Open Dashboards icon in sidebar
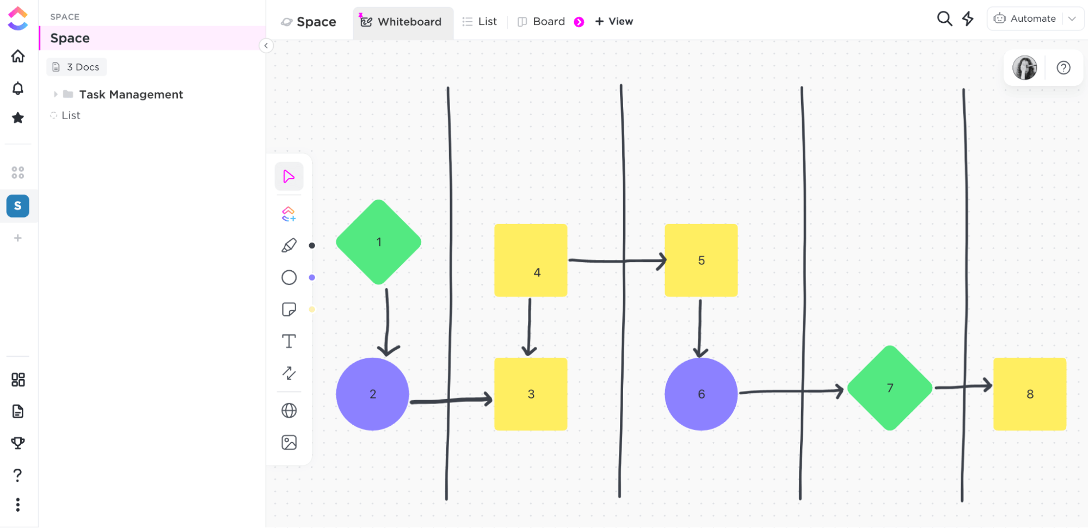The height and width of the screenshot is (528, 1088). click(x=18, y=380)
